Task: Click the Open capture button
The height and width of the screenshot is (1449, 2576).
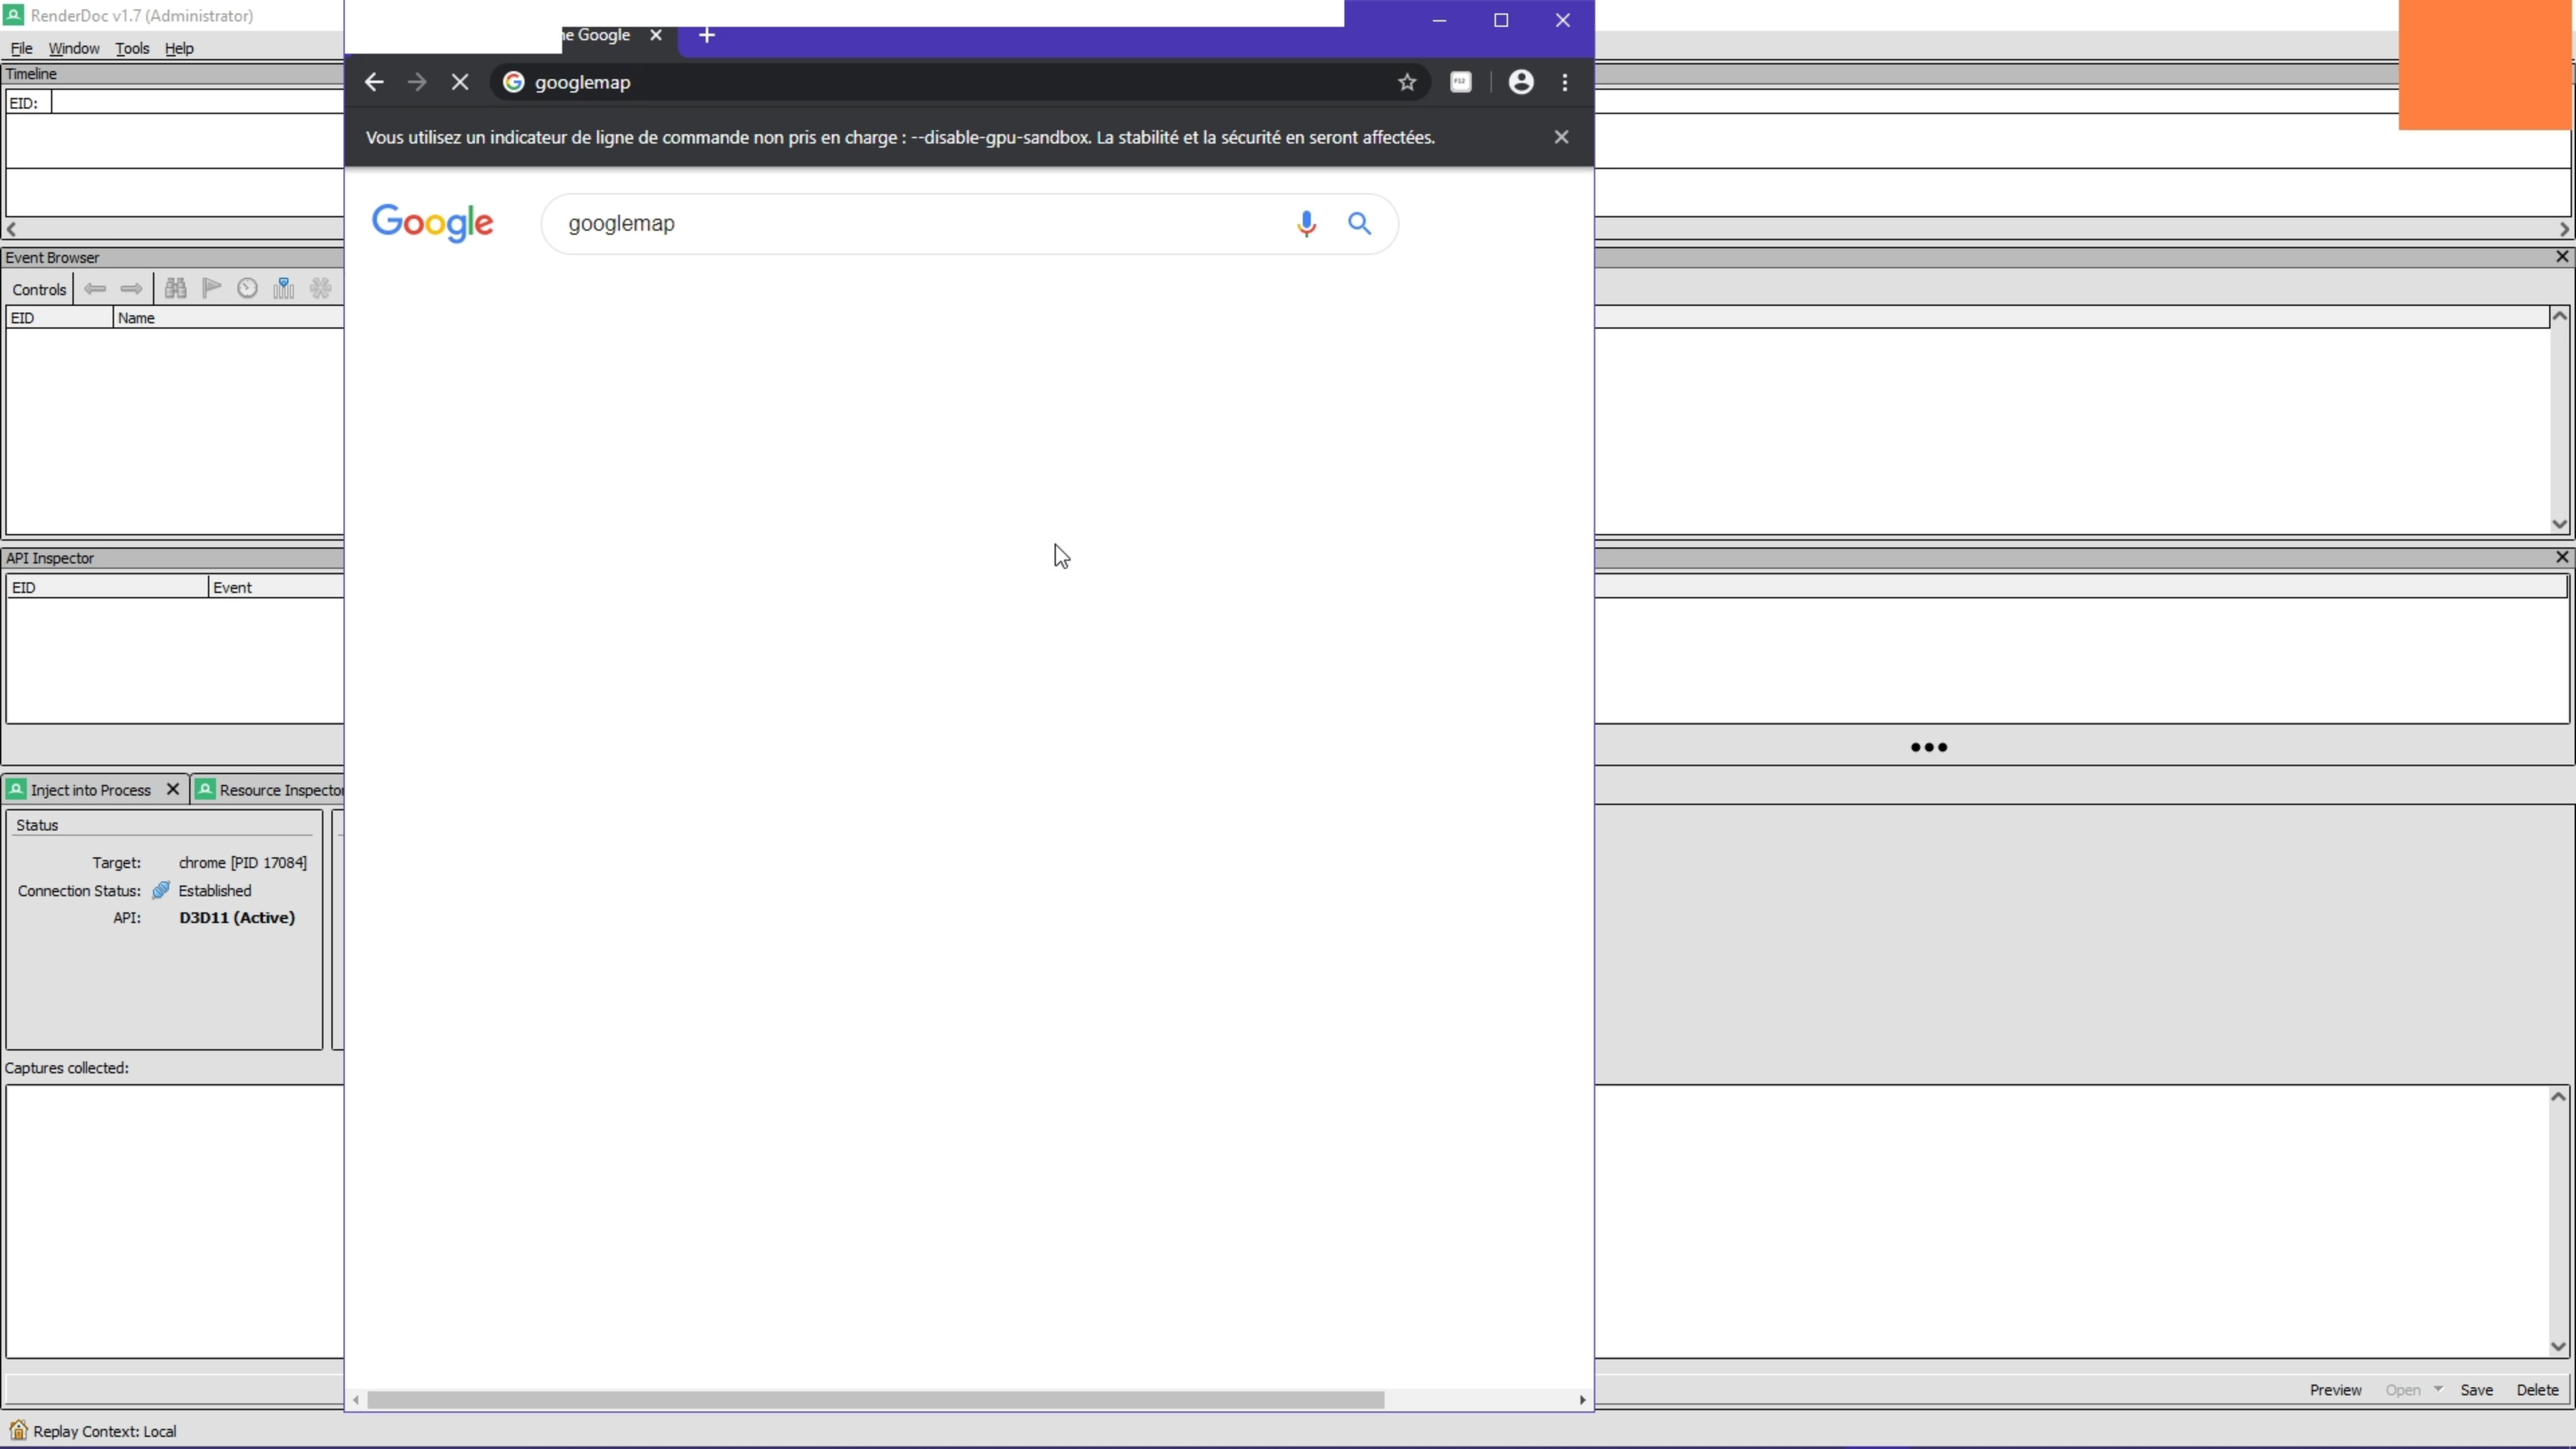Action: click(2402, 1390)
